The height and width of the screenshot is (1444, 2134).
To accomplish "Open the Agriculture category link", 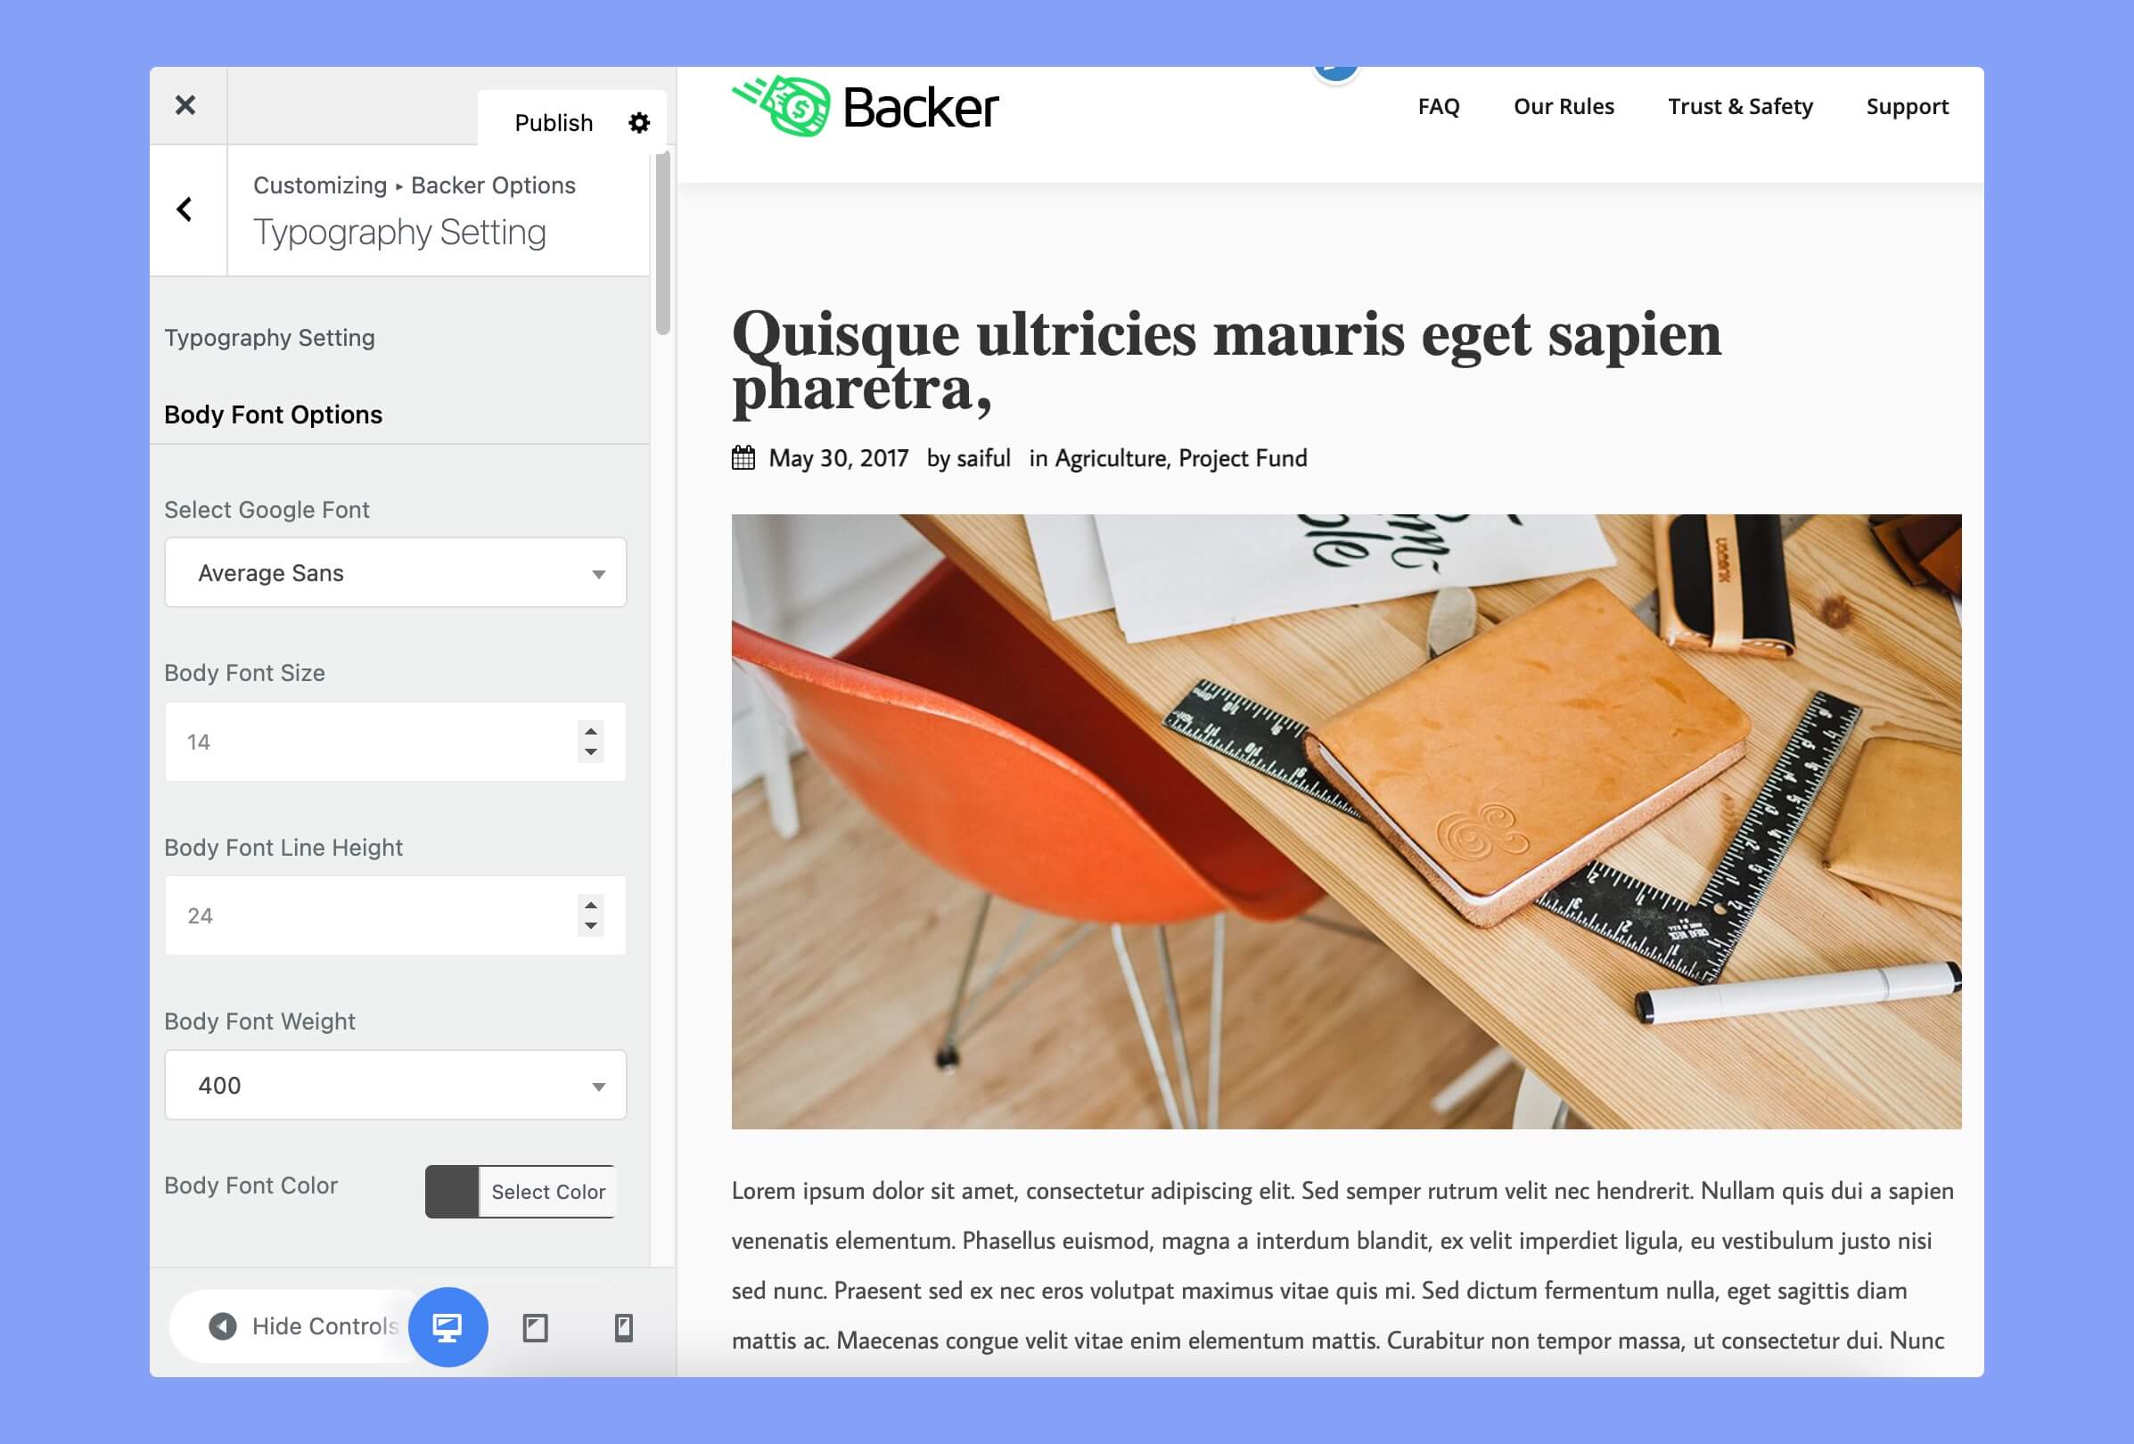I will [x=1109, y=458].
